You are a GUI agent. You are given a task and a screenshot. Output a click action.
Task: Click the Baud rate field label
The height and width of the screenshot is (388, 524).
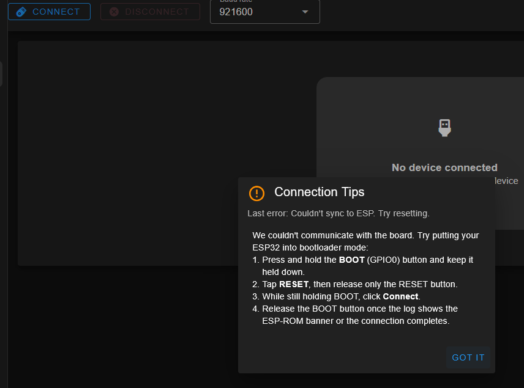[x=236, y=1]
